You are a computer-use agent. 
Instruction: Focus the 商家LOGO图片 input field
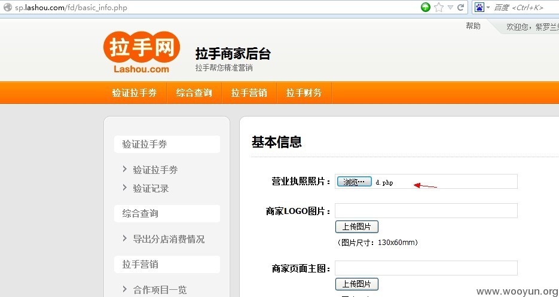[x=426, y=211]
